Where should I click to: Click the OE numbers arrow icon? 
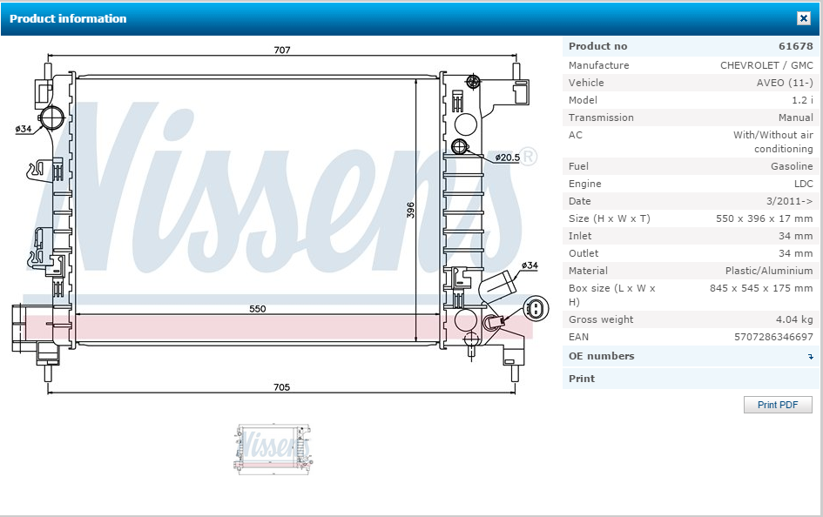click(811, 357)
